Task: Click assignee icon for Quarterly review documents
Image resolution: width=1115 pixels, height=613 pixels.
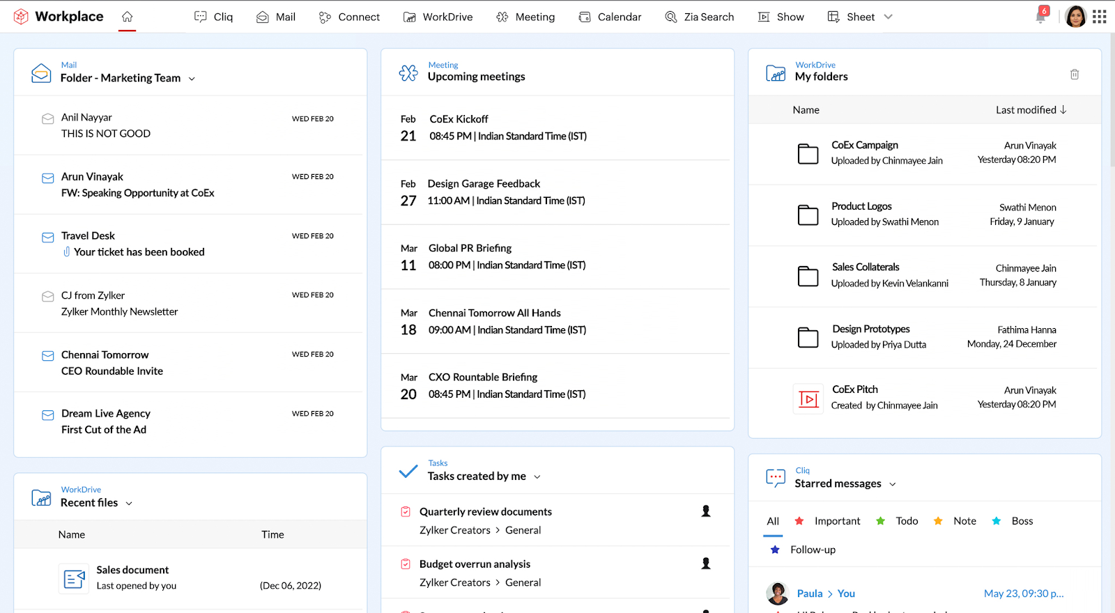Action: [x=706, y=511]
